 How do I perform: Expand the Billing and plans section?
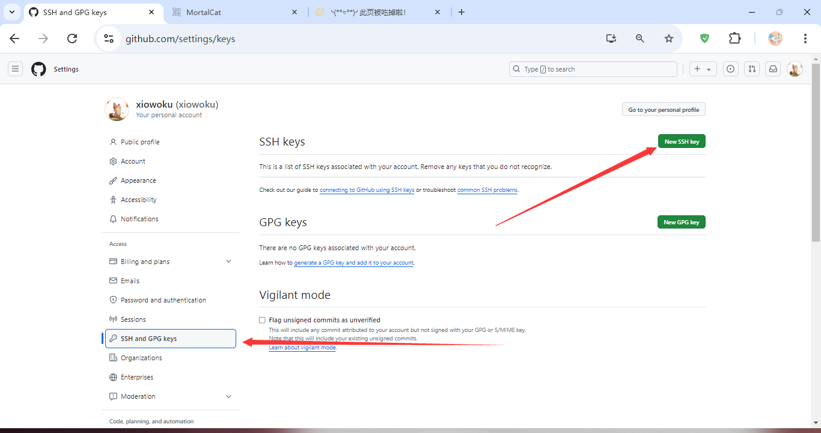(228, 262)
